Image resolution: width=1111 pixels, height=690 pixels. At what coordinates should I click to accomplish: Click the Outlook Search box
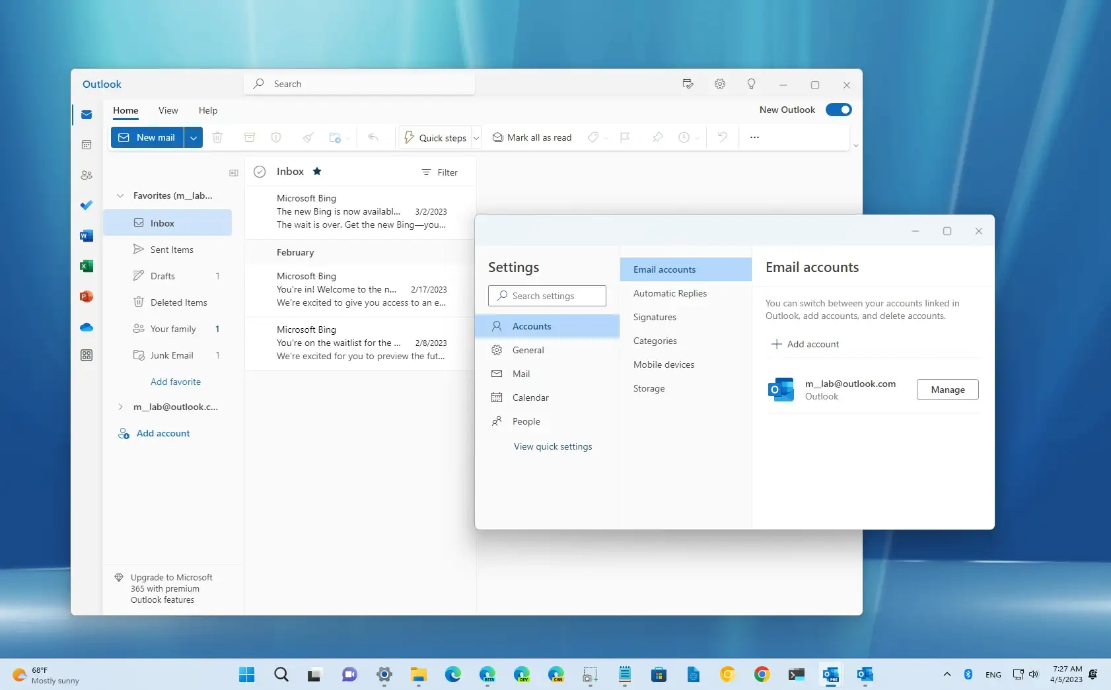pyautogui.click(x=359, y=84)
